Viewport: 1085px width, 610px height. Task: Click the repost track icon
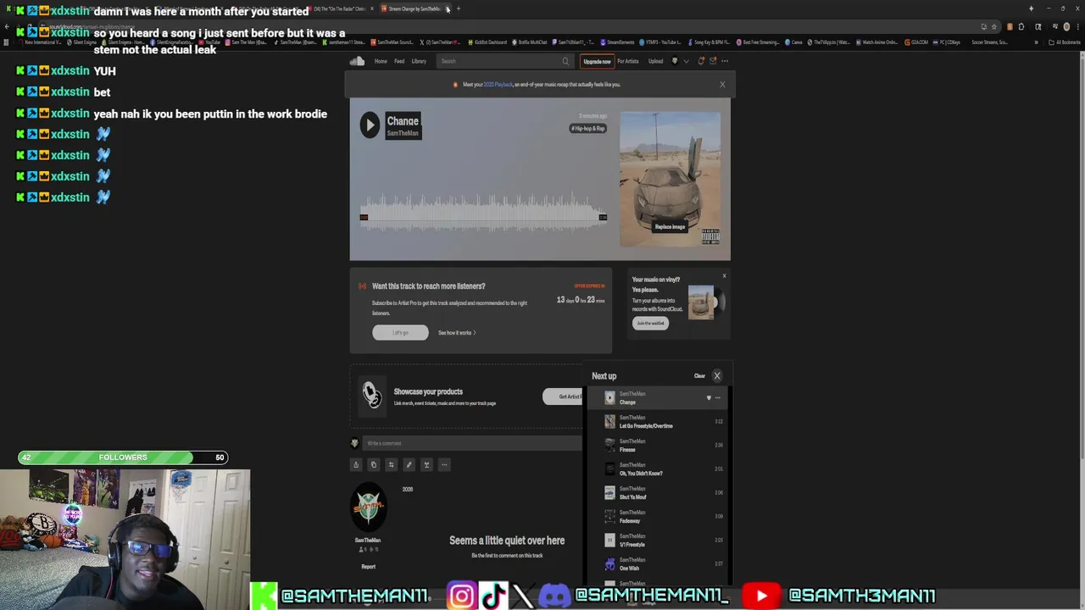point(391,464)
